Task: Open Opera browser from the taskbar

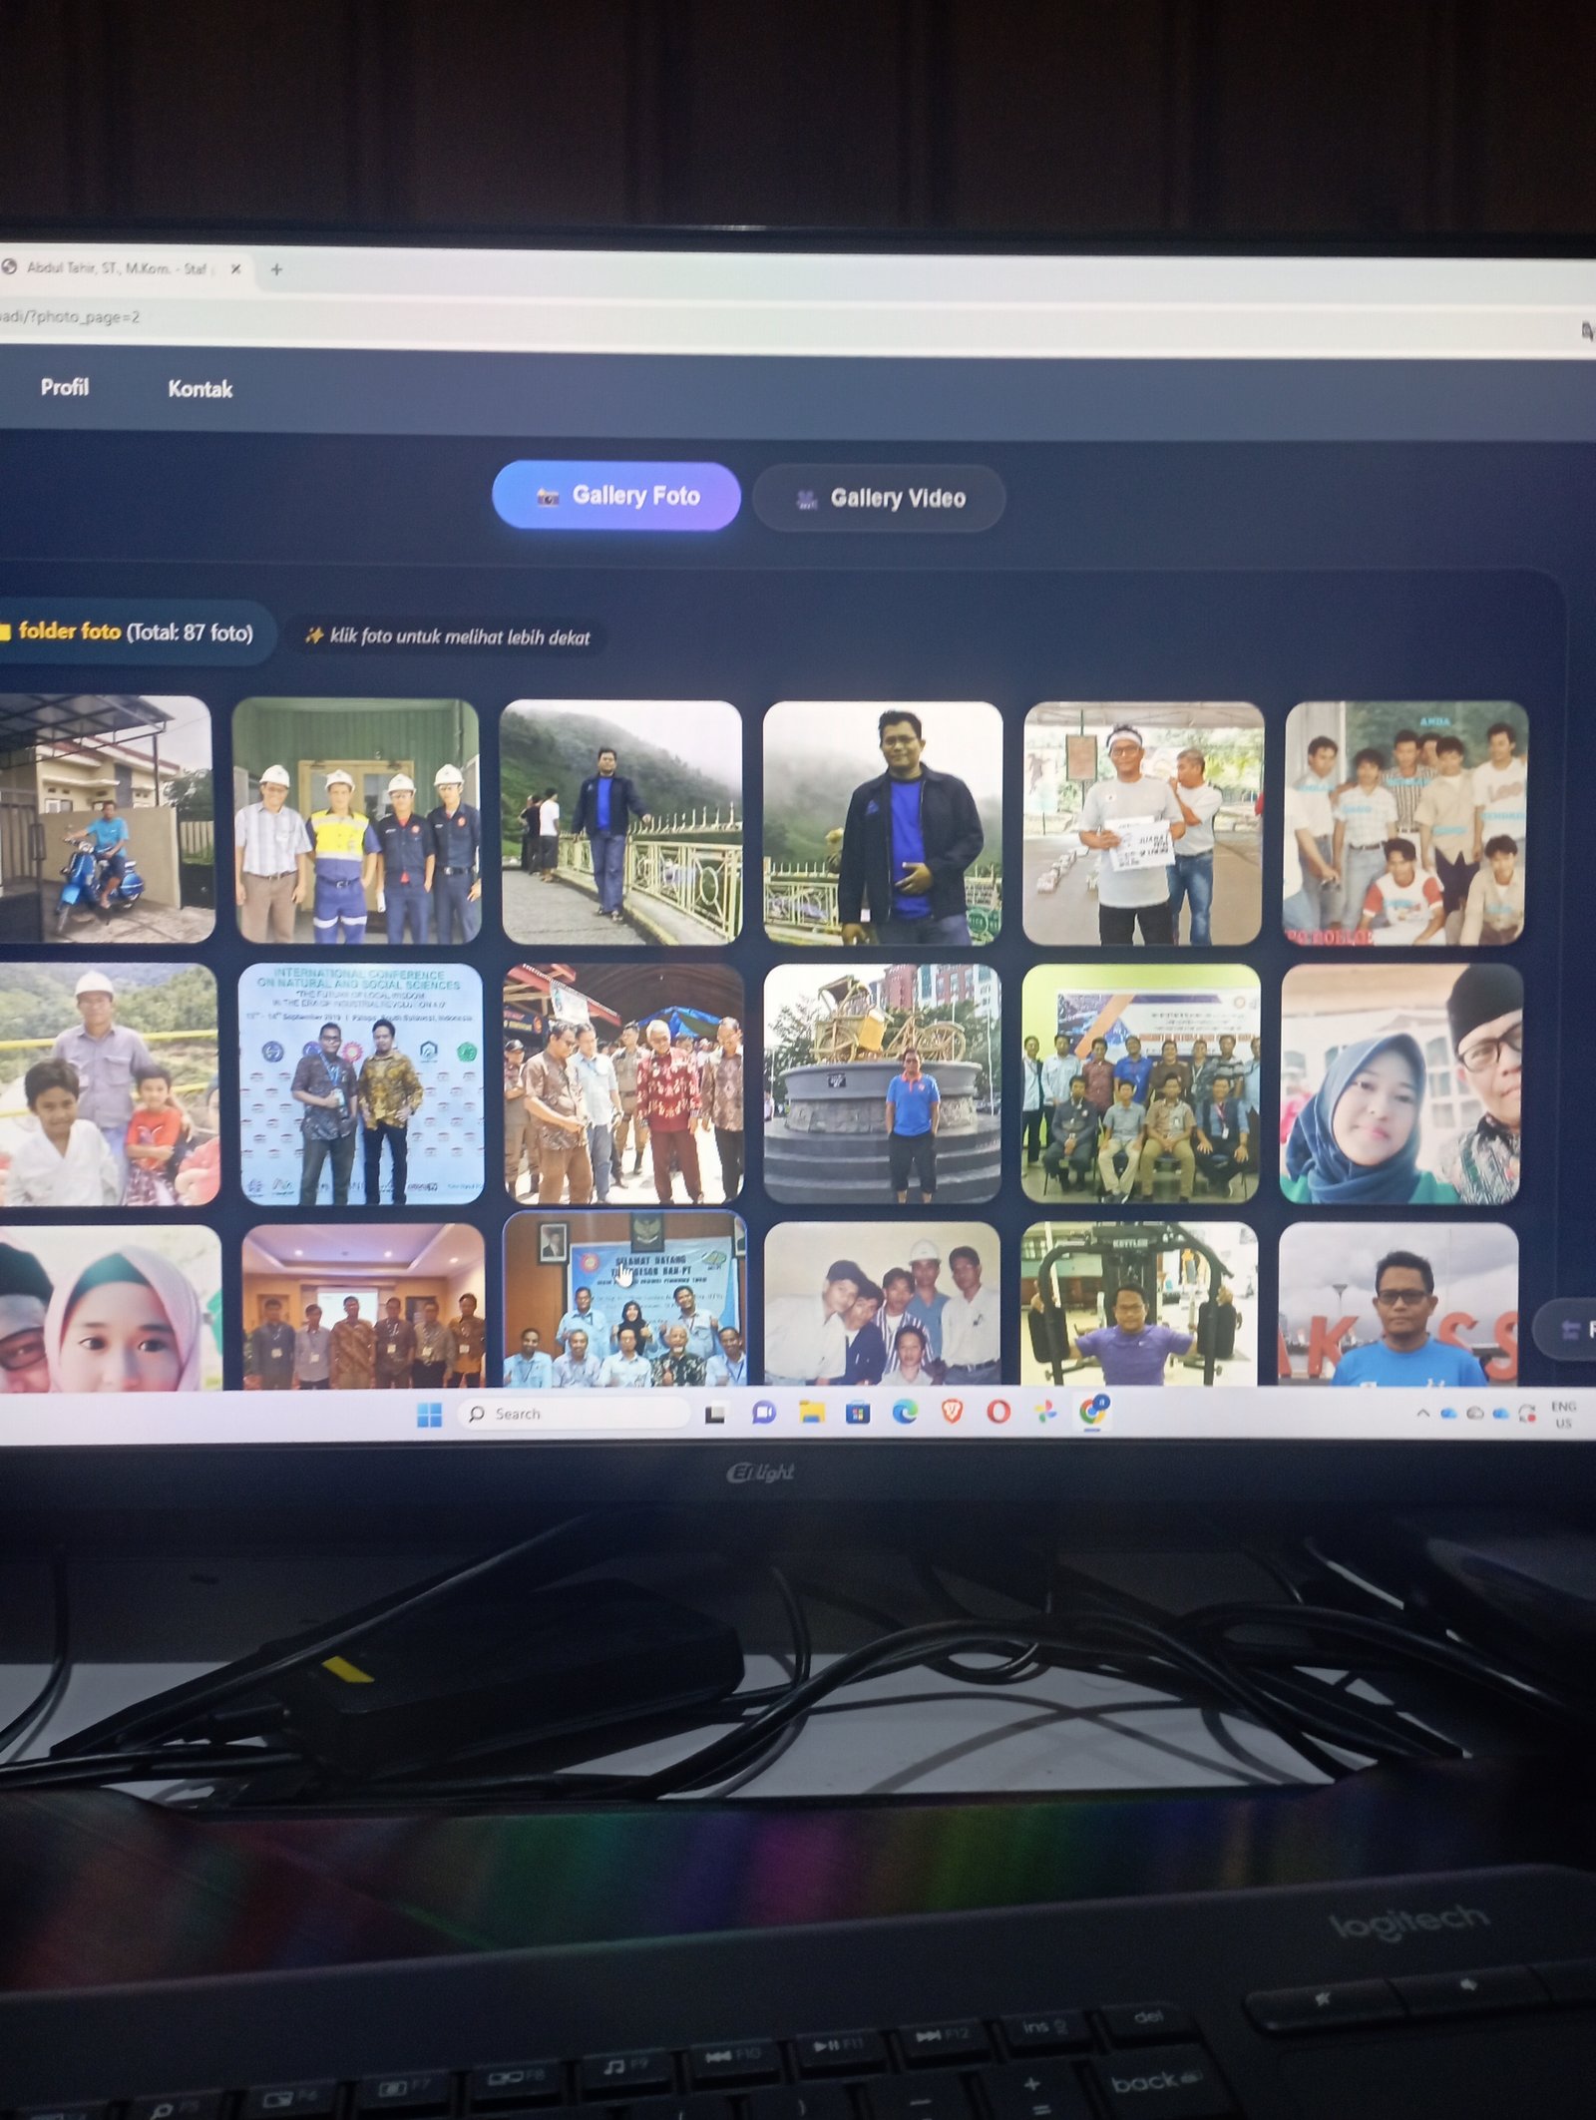Action: coord(998,1412)
